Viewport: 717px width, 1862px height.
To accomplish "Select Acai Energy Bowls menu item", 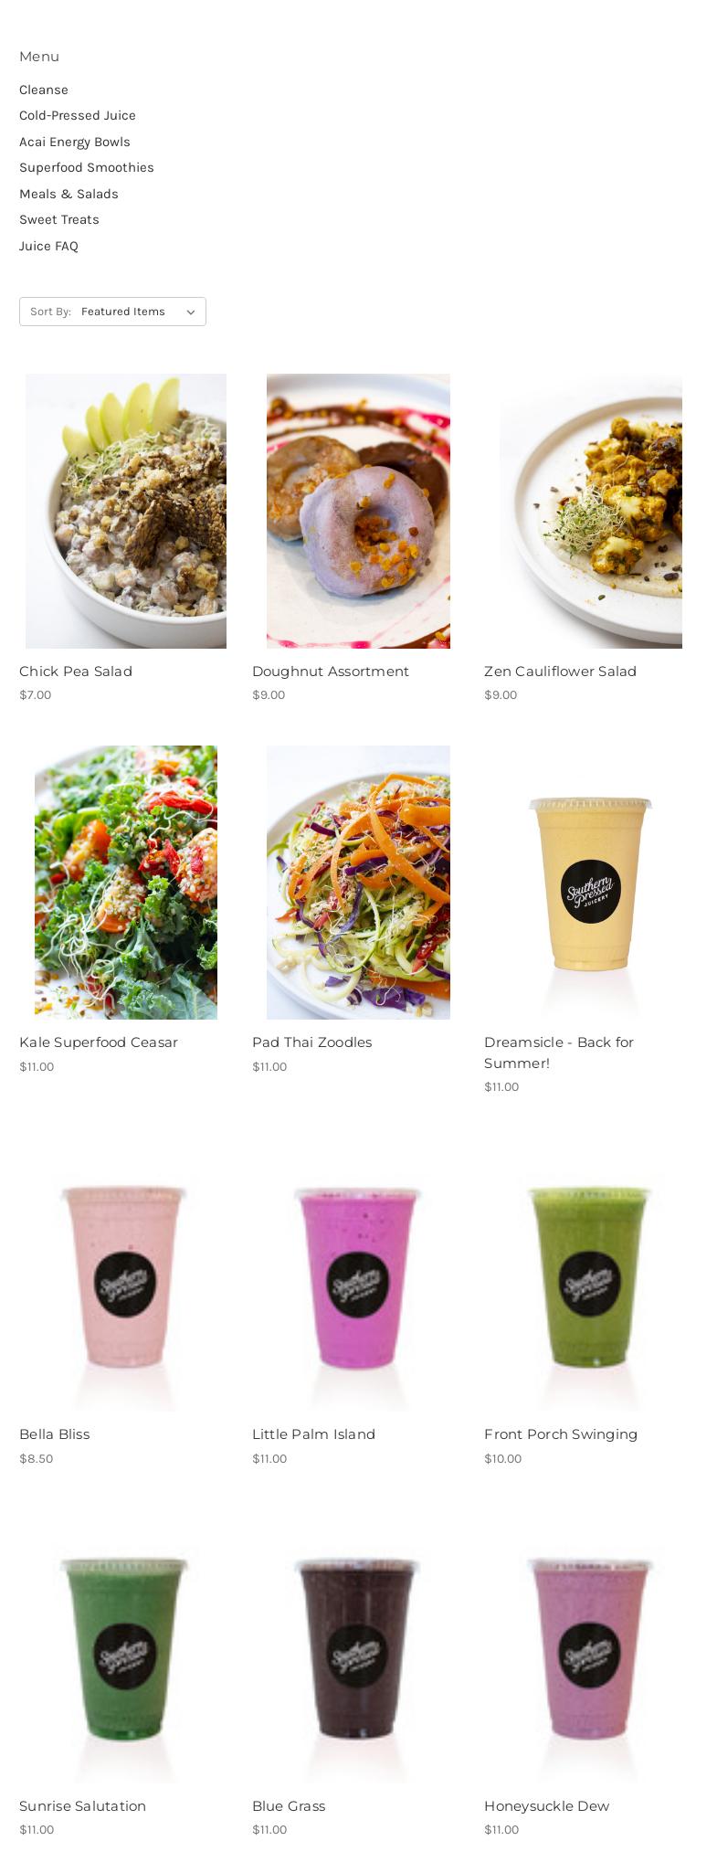I will (75, 142).
